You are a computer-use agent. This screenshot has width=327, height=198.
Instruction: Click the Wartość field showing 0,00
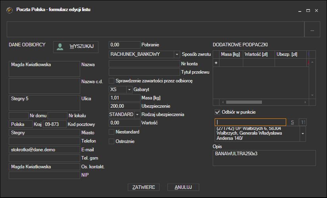tap(125, 123)
